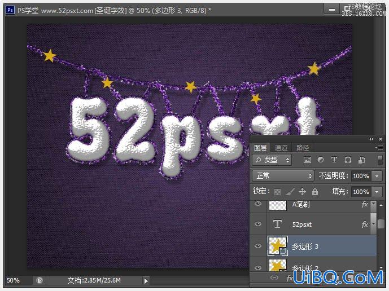Image resolution: width=389 pixels, height=291 pixels.
Task: Filter layers by pixel image icon
Action: (x=307, y=160)
